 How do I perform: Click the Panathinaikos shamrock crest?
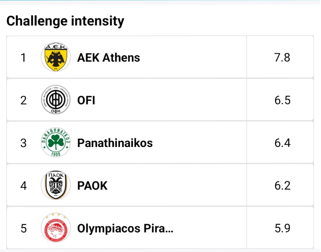56,143
